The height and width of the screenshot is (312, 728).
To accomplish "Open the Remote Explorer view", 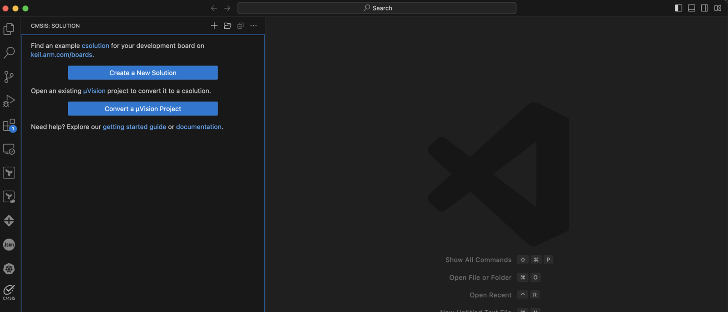I will 9,149.
